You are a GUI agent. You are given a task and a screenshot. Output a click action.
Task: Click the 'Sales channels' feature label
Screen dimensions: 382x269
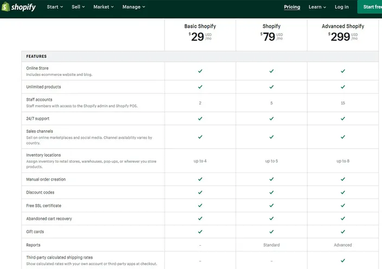(40, 131)
